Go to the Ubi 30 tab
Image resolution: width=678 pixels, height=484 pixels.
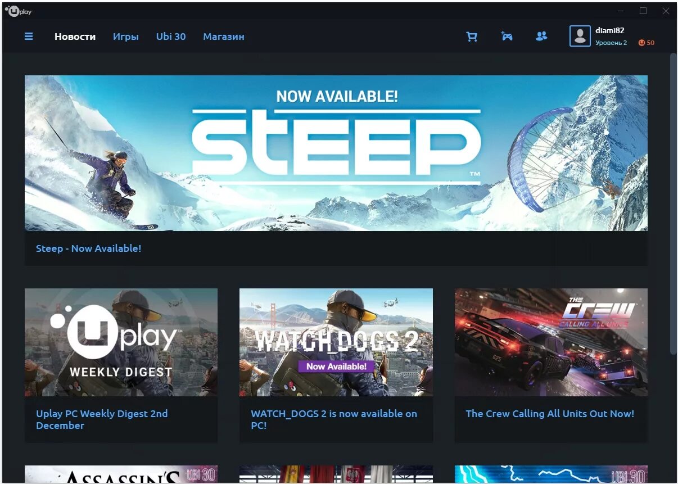click(171, 37)
